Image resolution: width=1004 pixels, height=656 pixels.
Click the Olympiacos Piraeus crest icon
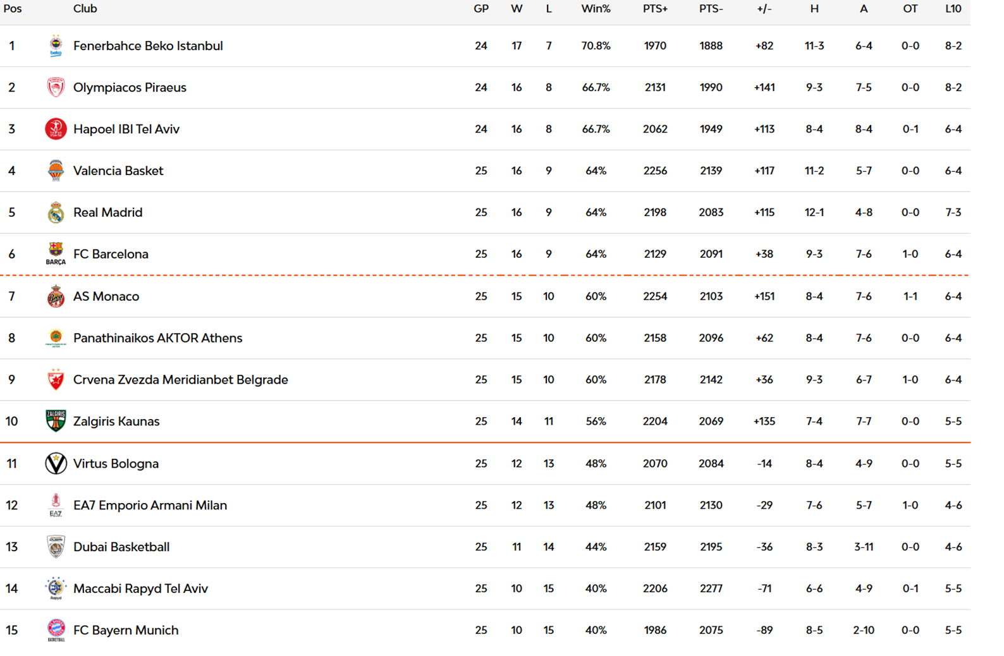point(56,87)
